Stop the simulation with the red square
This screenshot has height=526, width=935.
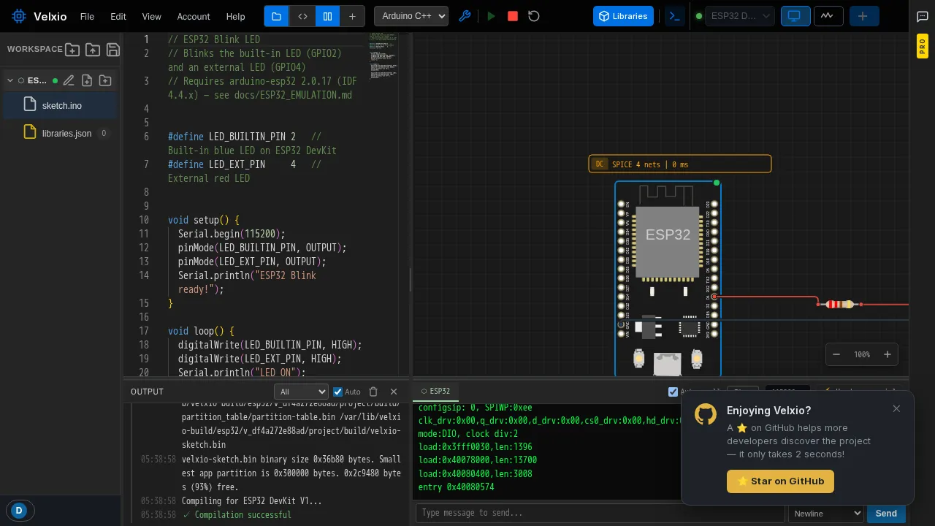tap(513, 16)
